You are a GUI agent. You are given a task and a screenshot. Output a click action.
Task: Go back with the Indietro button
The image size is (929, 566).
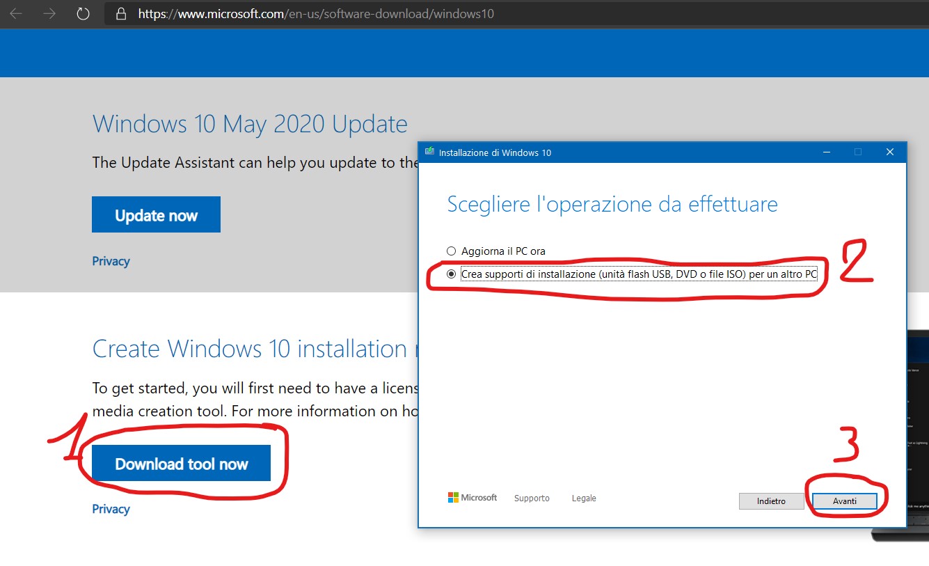[771, 501]
